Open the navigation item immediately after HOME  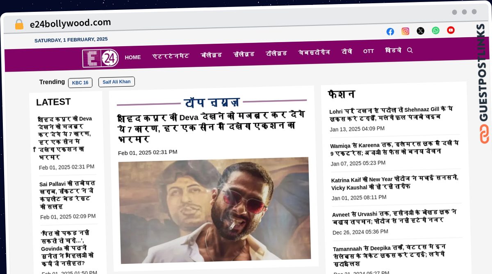[171, 56]
